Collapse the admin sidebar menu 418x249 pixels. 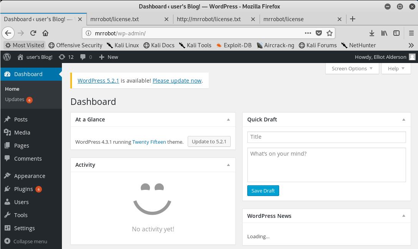tap(26, 241)
